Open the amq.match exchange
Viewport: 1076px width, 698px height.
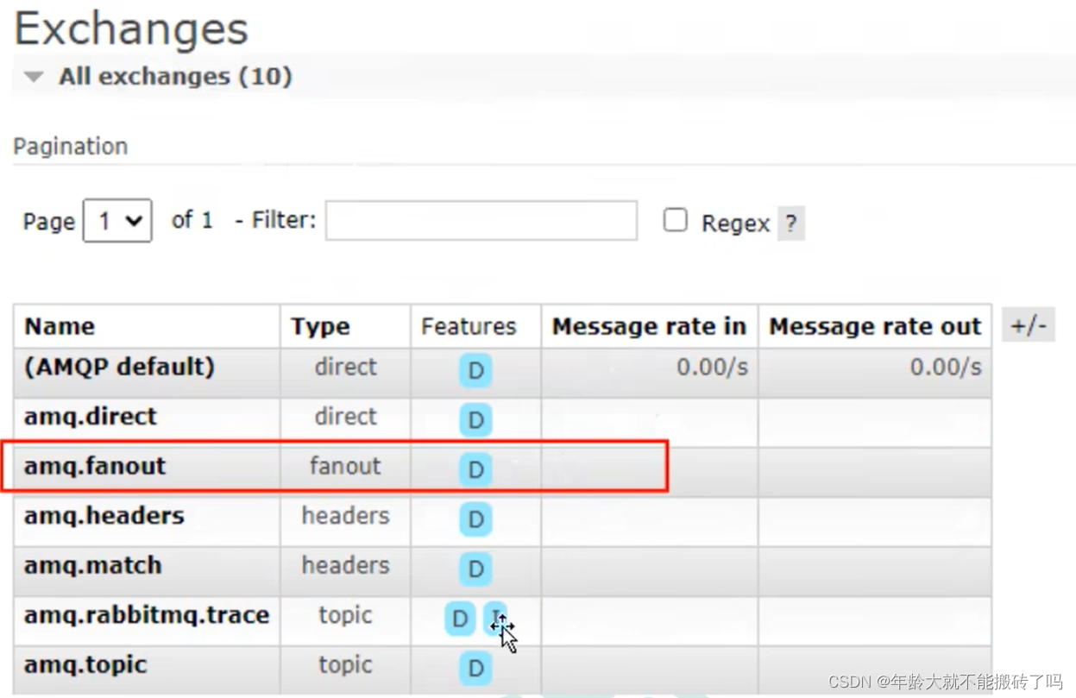click(x=93, y=566)
